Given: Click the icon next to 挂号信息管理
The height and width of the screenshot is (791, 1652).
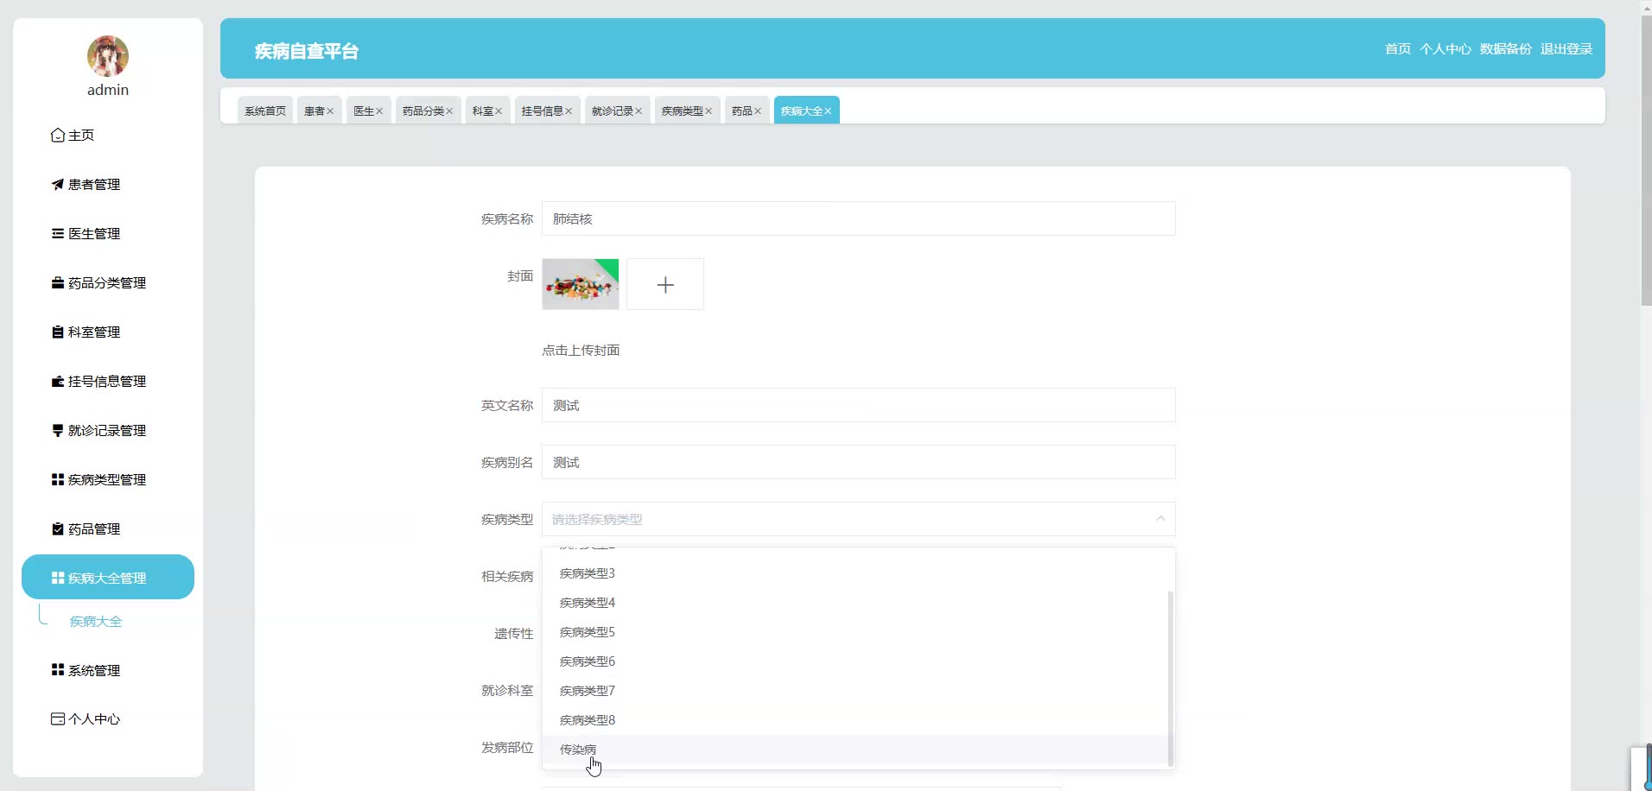Looking at the screenshot, I should [x=58, y=382].
